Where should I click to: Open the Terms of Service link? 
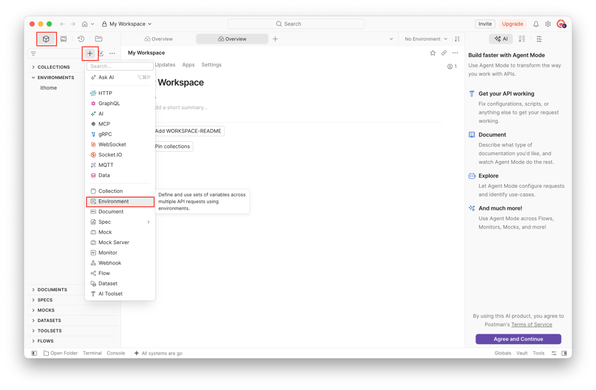pos(531,325)
